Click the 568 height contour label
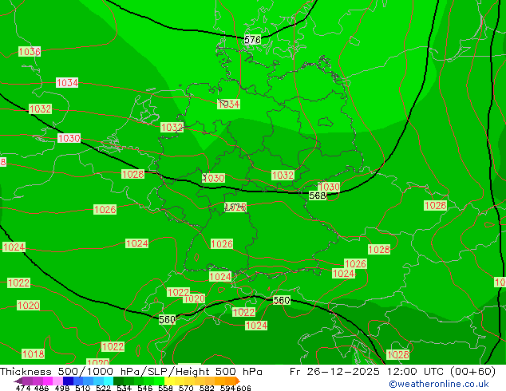506x391 pixels. click(317, 195)
